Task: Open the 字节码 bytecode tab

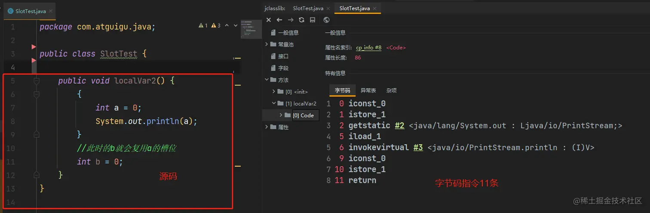Action: click(342, 91)
